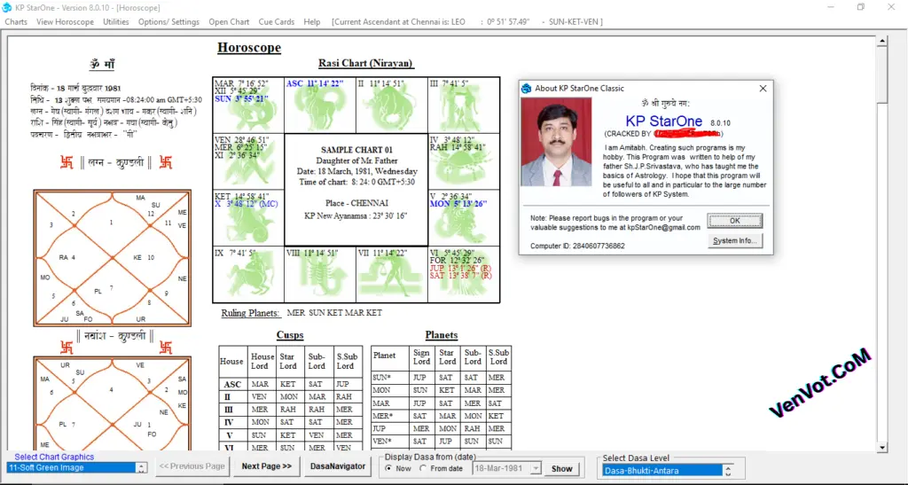Click the right swastika symbol beside Lagna Kundali

(x=166, y=162)
